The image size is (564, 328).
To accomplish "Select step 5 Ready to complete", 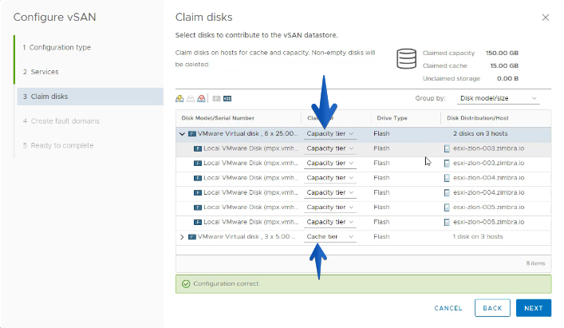I will (x=58, y=146).
